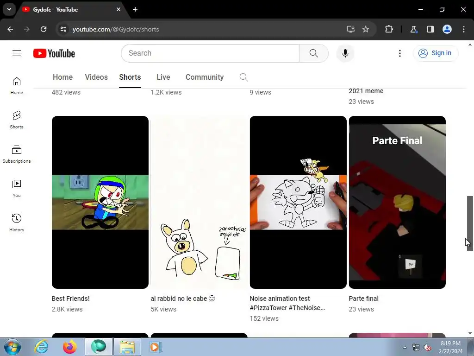The width and height of the screenshot is (474, 356).
Task: Reload the page
Action: (x=44, y=29)
